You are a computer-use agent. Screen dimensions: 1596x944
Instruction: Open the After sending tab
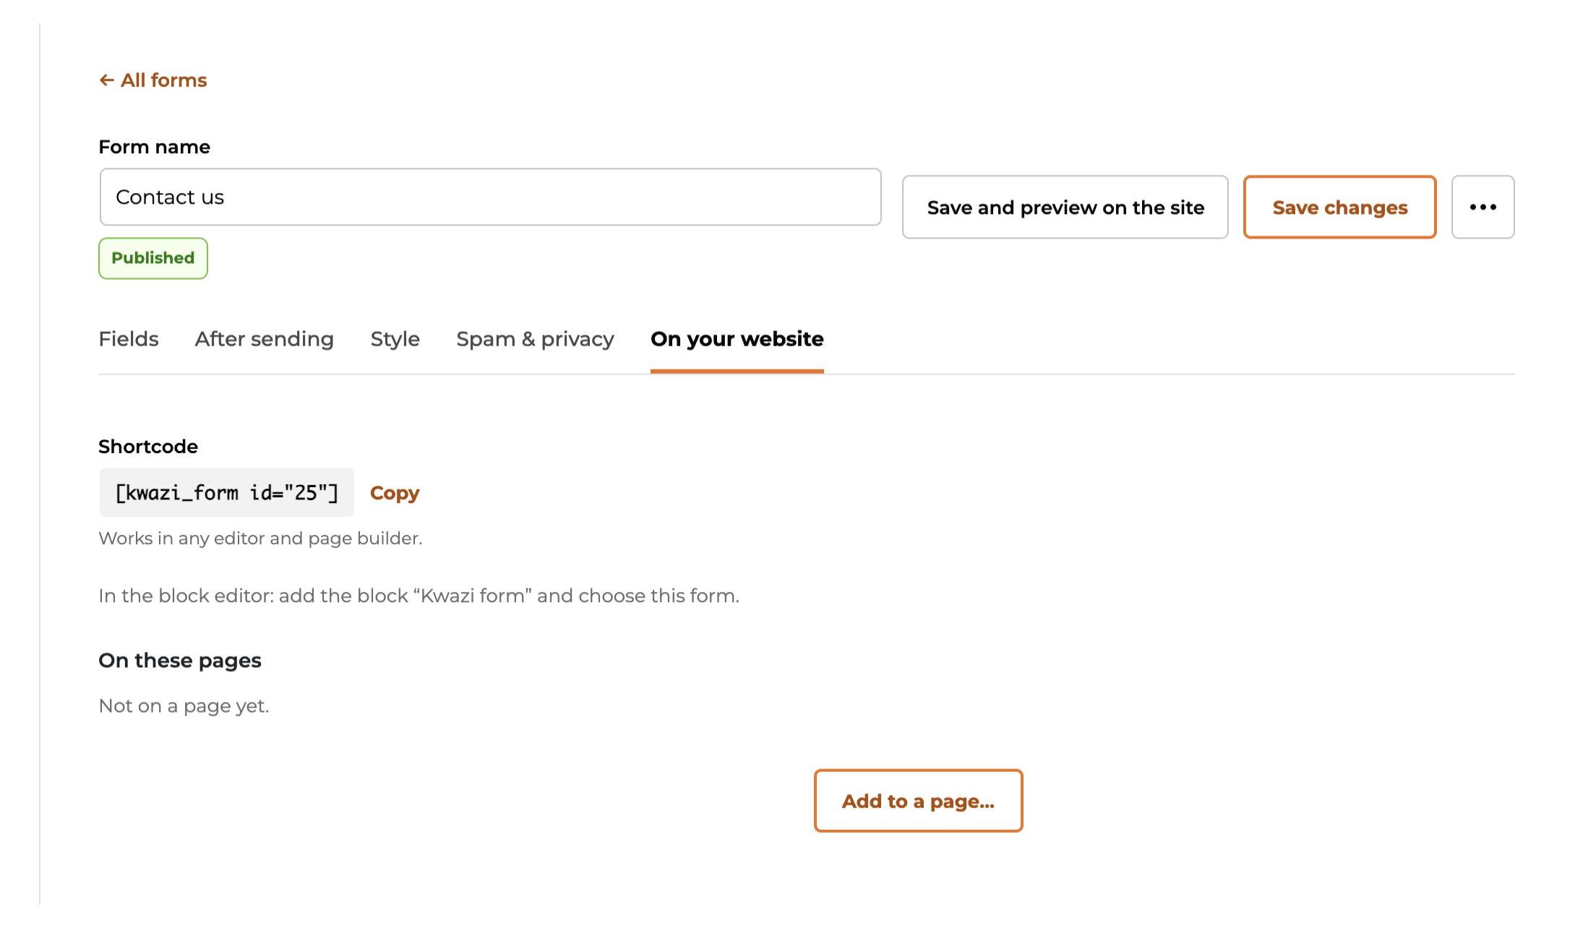click(x=265, y=339)
